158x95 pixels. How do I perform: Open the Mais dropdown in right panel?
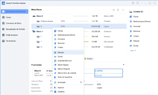pyautogui.click(x=133, y=51)
